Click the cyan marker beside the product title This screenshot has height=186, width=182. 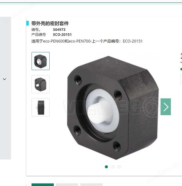[x=27, y=23]
